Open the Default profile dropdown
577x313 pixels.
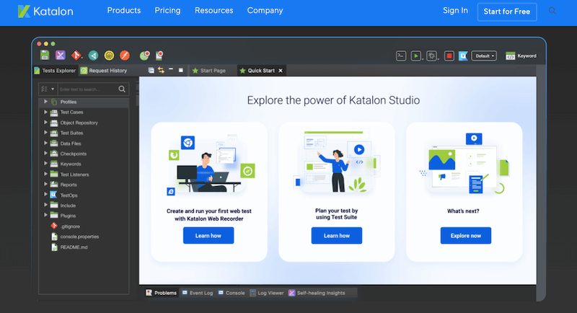484,56
